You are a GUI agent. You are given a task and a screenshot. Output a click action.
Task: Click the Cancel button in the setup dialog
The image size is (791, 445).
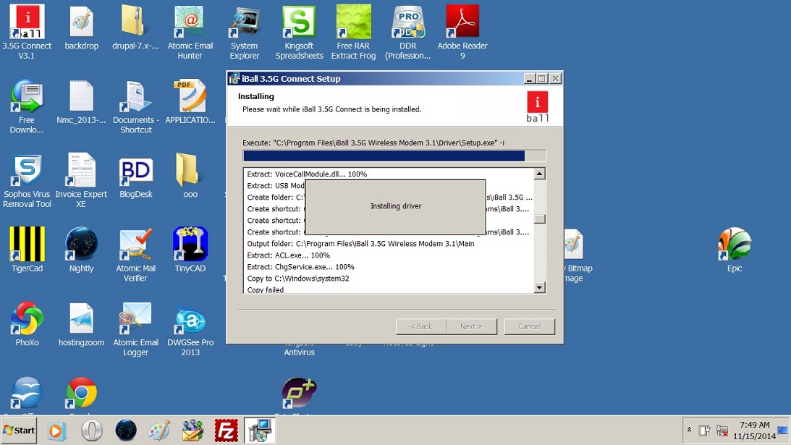click(x=529, y=326)
